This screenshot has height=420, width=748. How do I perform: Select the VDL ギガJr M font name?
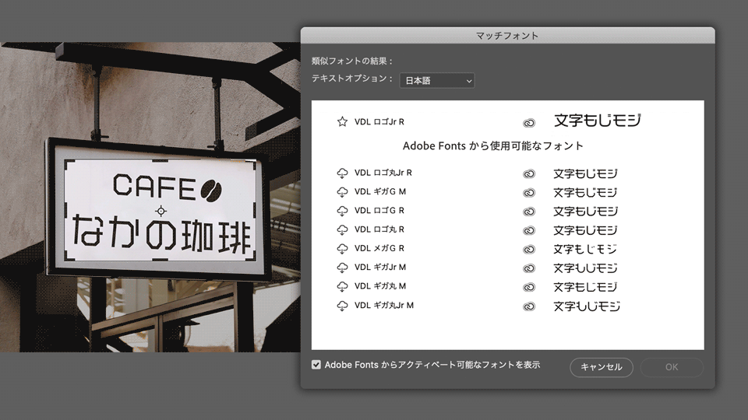(380, 267)
